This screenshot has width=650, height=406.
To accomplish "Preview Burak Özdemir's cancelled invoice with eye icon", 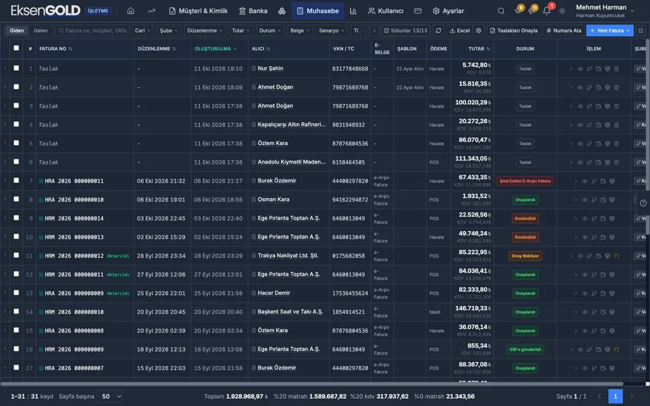I will point(584,181).
